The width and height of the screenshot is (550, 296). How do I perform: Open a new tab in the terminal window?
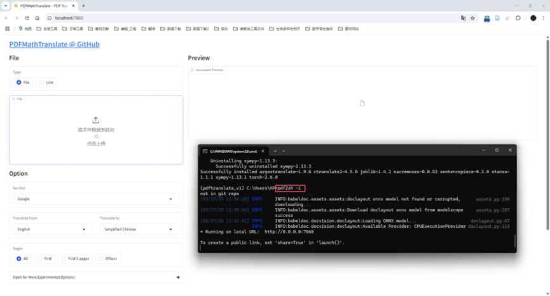275,151
